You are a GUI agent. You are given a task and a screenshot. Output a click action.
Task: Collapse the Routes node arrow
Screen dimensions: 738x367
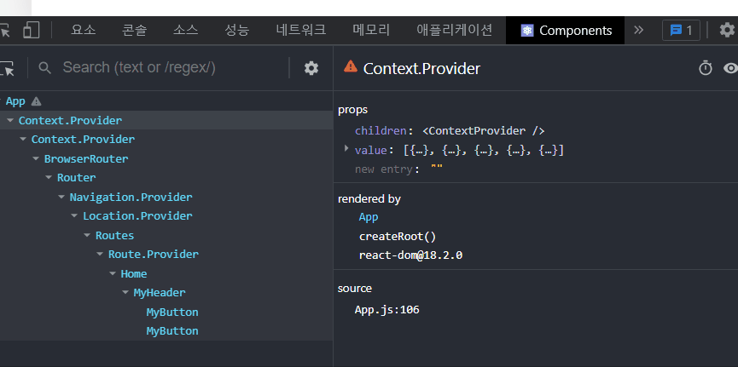87,235
